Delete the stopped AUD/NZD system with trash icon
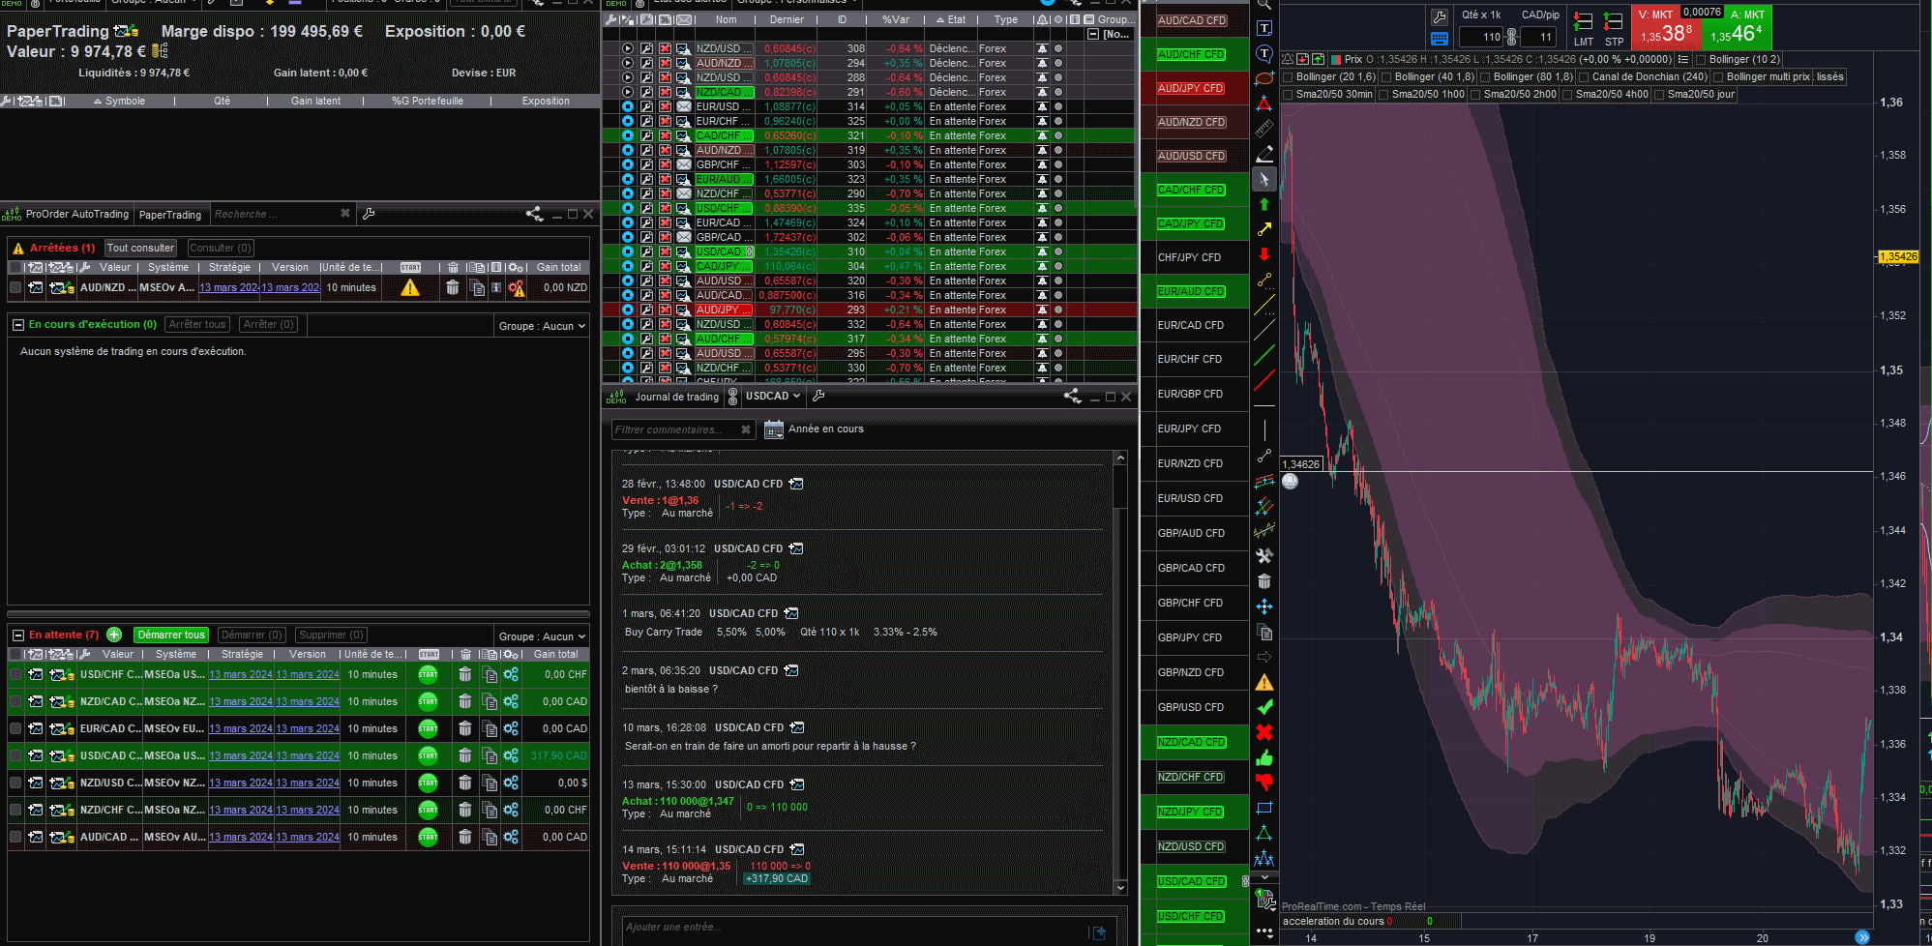Screen dimensions: 1932x946 click(x=453, y=287)
